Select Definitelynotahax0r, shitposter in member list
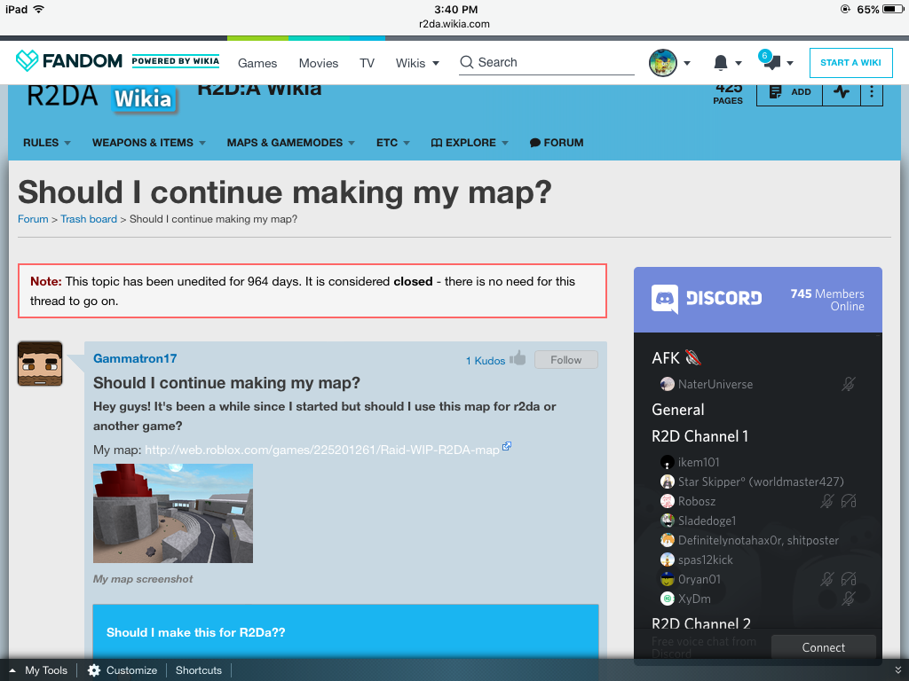The width and height of the screenshot is (909, 681). 758,540
